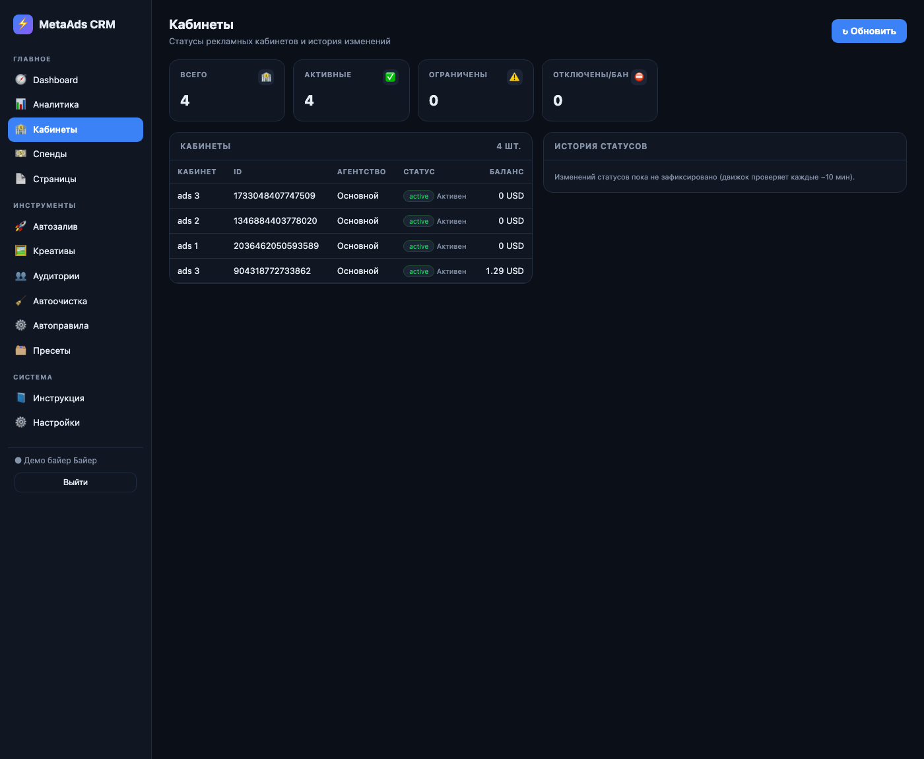Image resolution: width=924 pixels, height=759 pixels.
Task: Open the Страницы section in the sidebar
Action: tap(75, 179)
